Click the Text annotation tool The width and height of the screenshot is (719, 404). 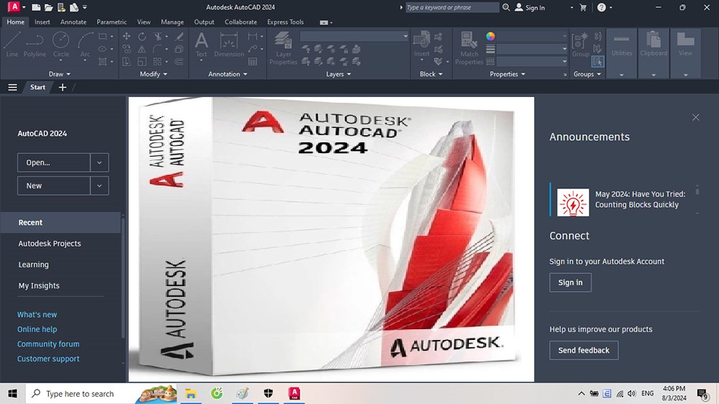(201, 45)
